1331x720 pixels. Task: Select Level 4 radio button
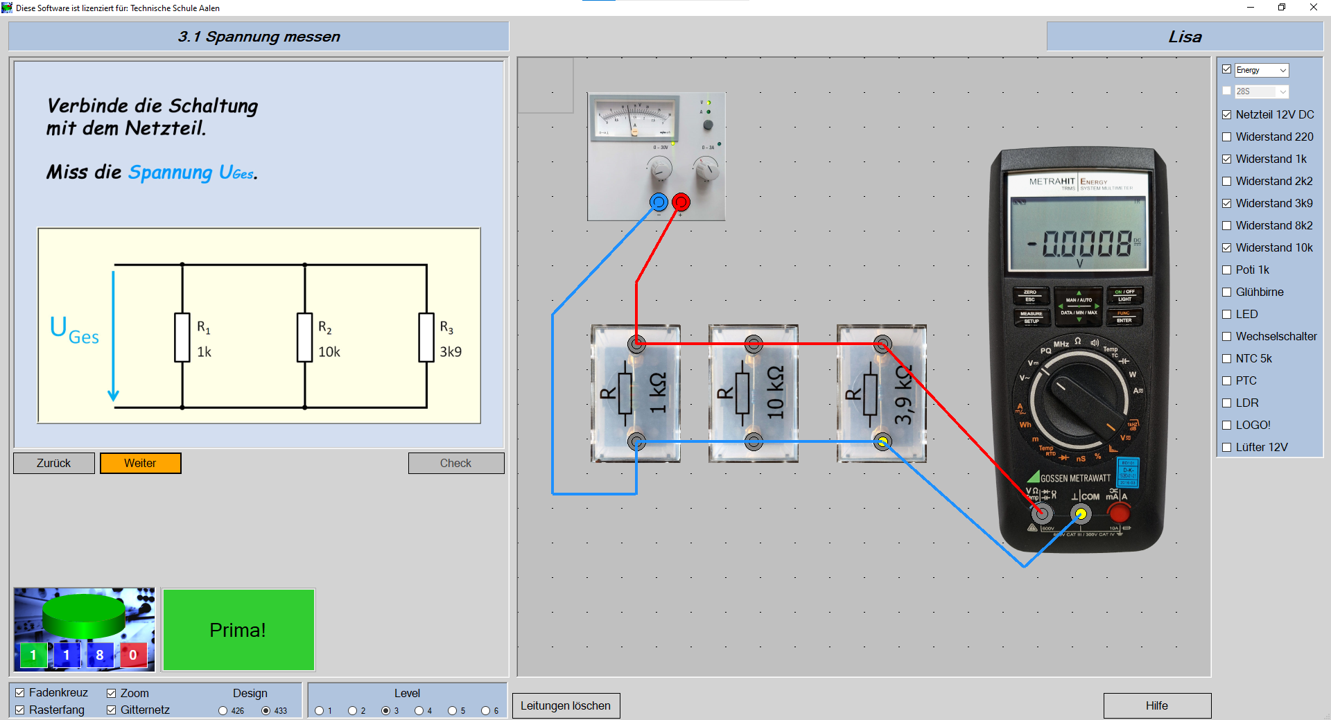click(x=419, y=710)
